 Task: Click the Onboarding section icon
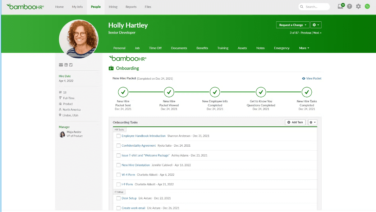pos(111,68)
